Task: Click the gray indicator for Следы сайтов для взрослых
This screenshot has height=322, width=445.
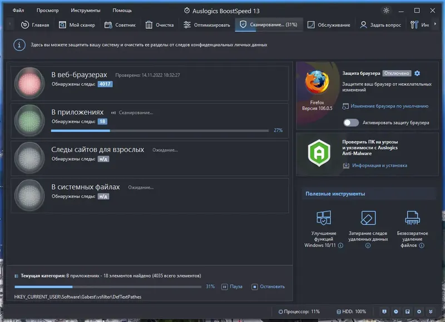Action: (29, 158)
